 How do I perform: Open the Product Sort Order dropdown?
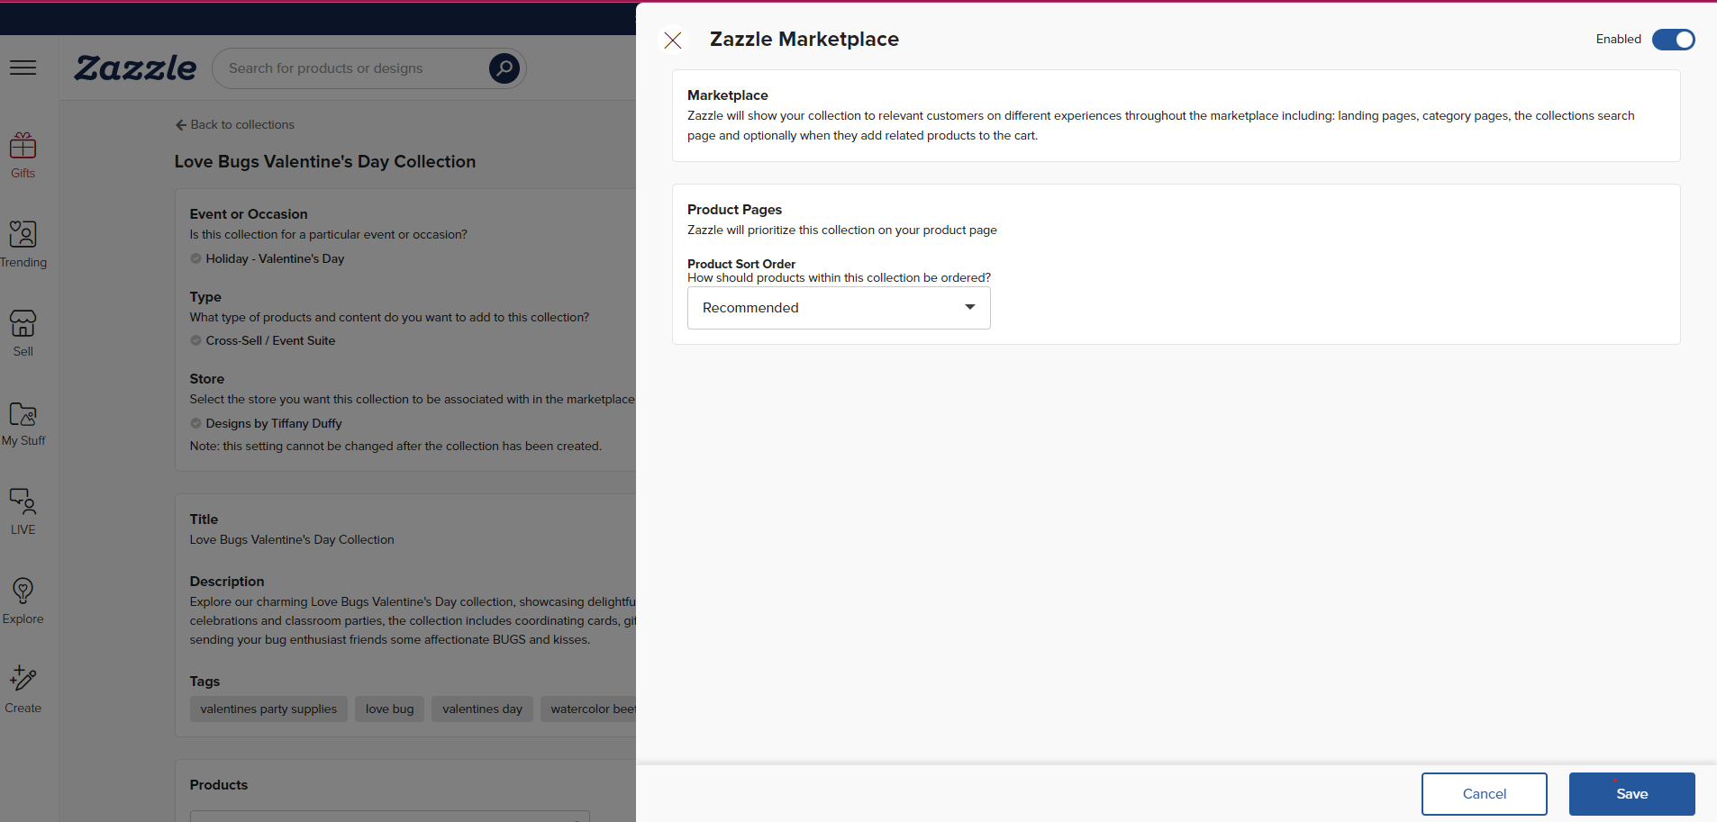(839, 308)
